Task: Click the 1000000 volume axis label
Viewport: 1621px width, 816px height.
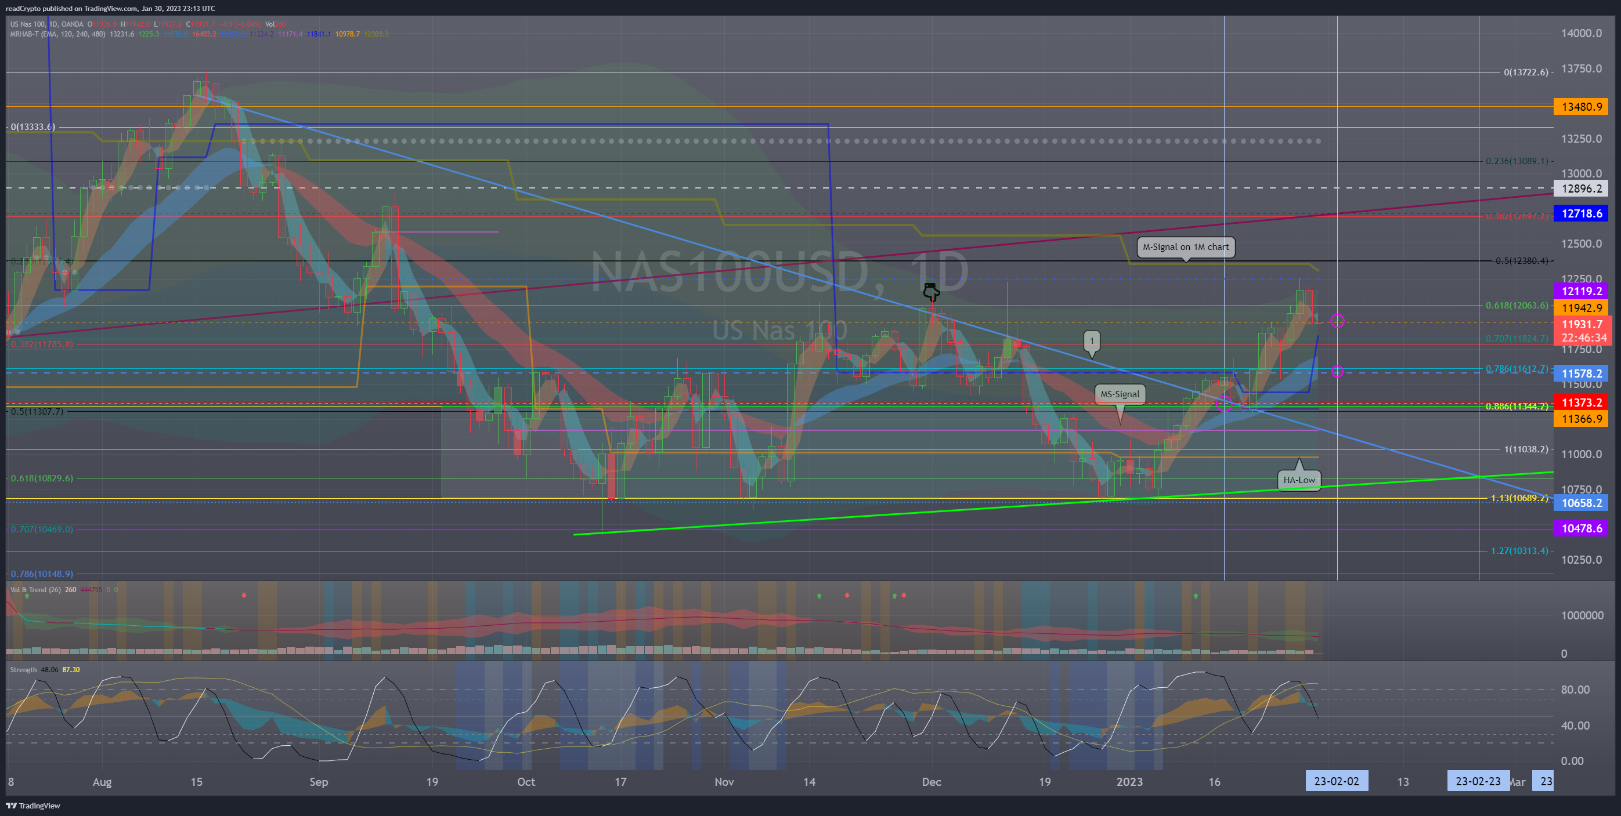Action: click(x=1582, y=615)
